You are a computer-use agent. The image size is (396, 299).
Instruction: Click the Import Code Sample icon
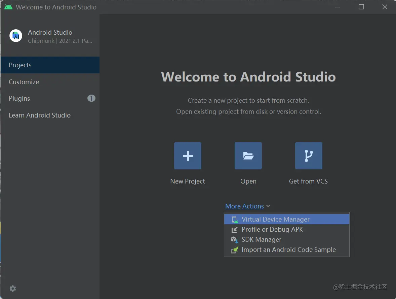pyautogui.click(x=235, y=250)
